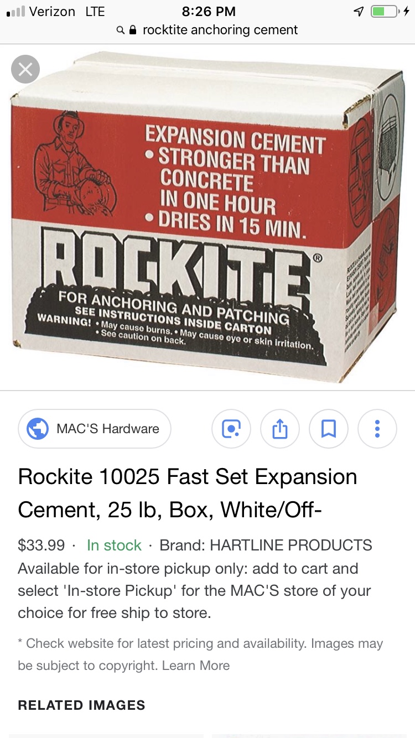Tap the Google Lens search icon

pyautogui.click(x=231, y=429)
